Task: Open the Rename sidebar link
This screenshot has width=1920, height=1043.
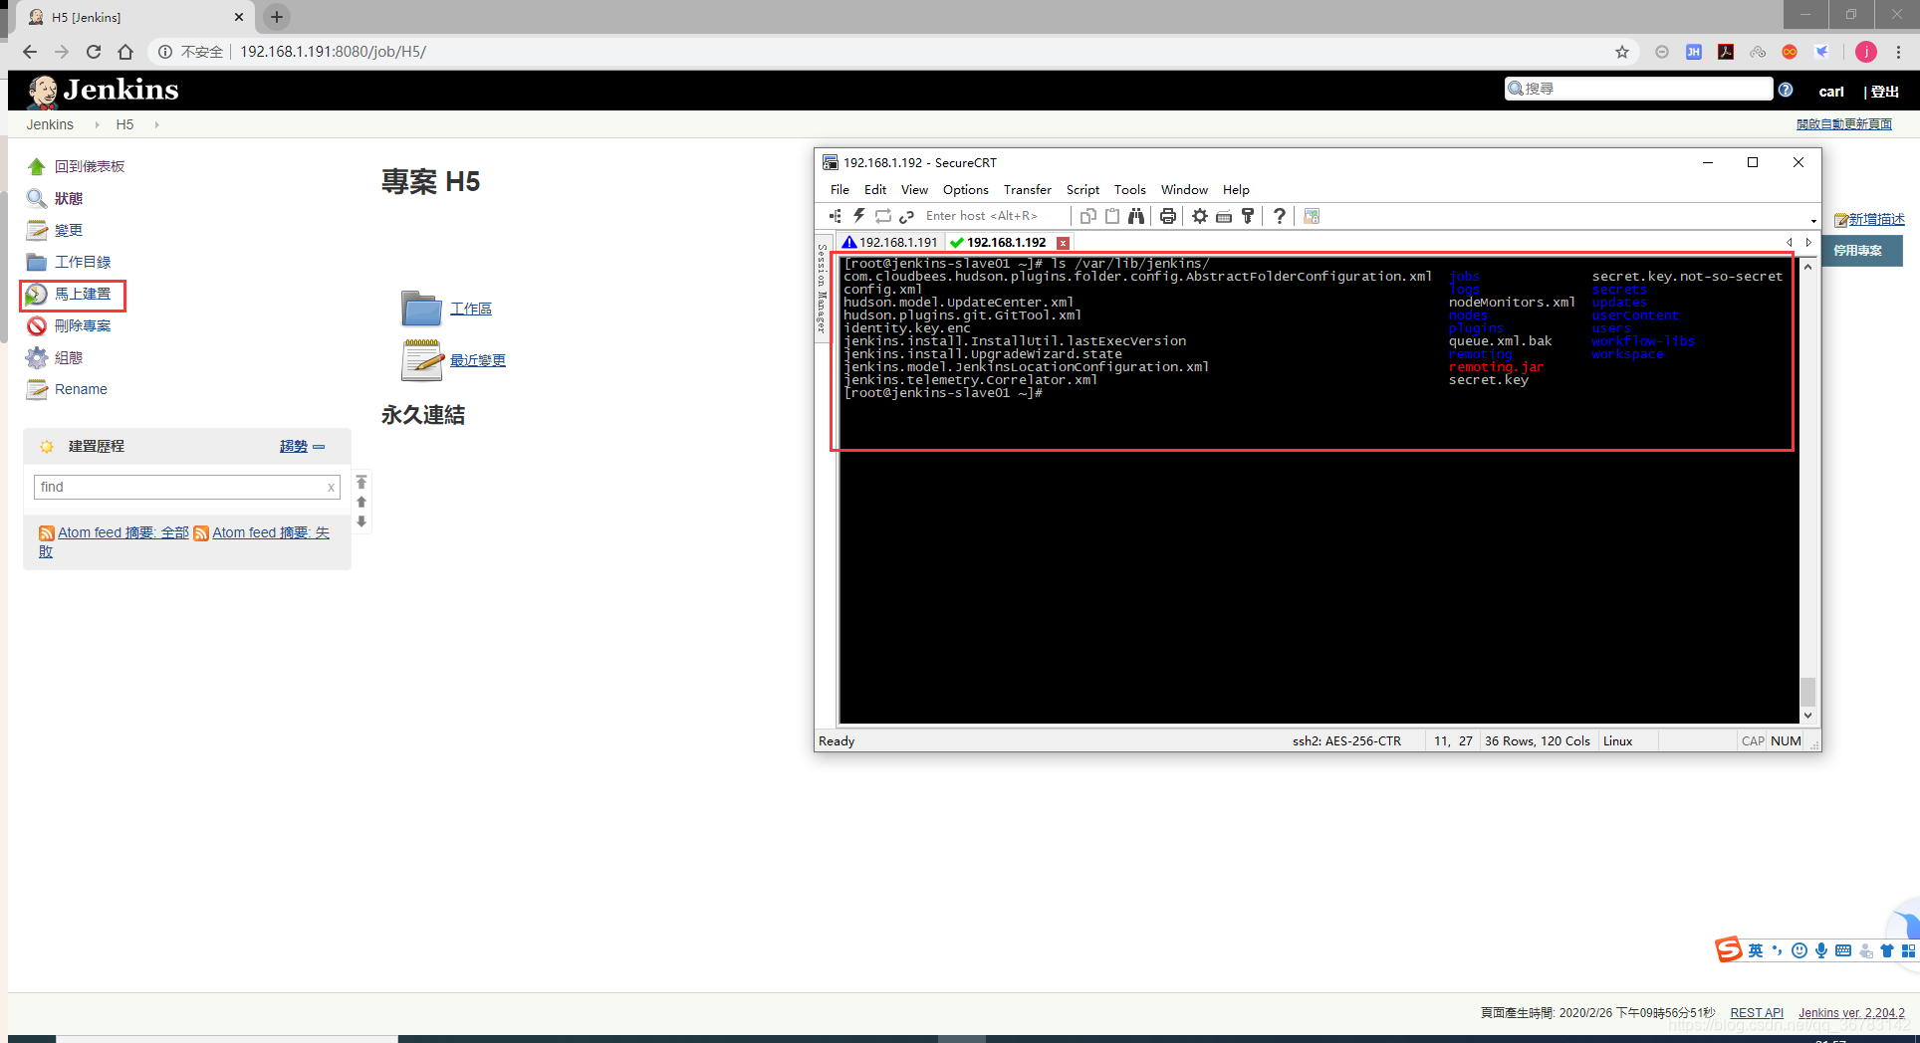Action: point(81,390)
